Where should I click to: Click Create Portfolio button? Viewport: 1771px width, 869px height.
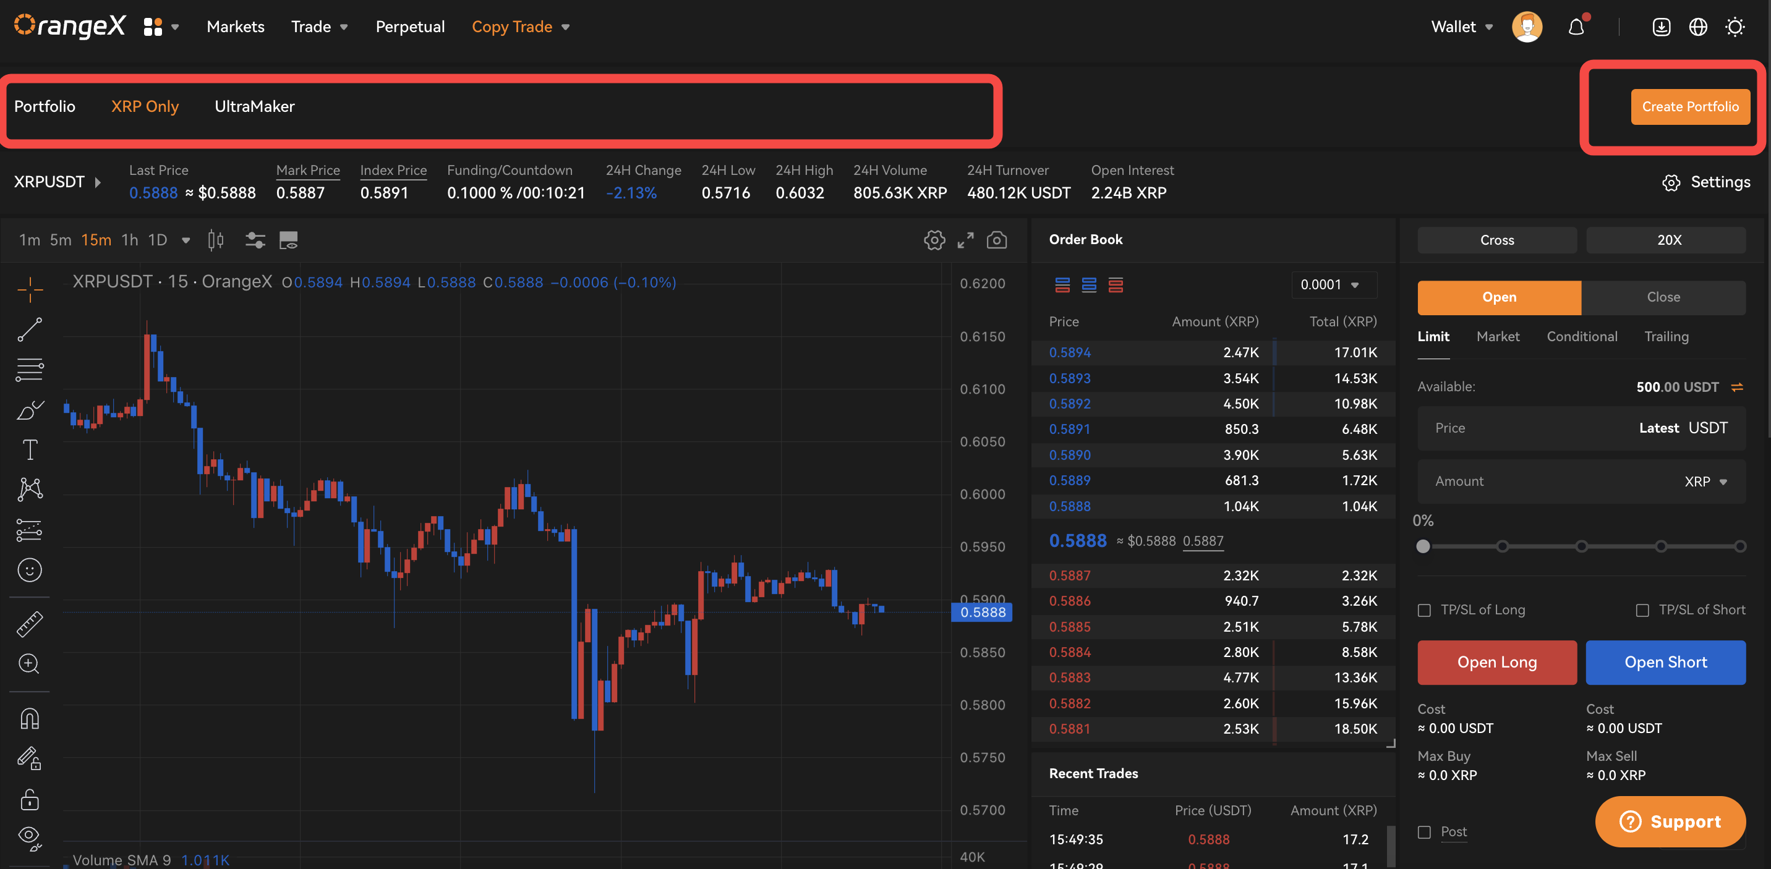click(x=1690, y=106)
